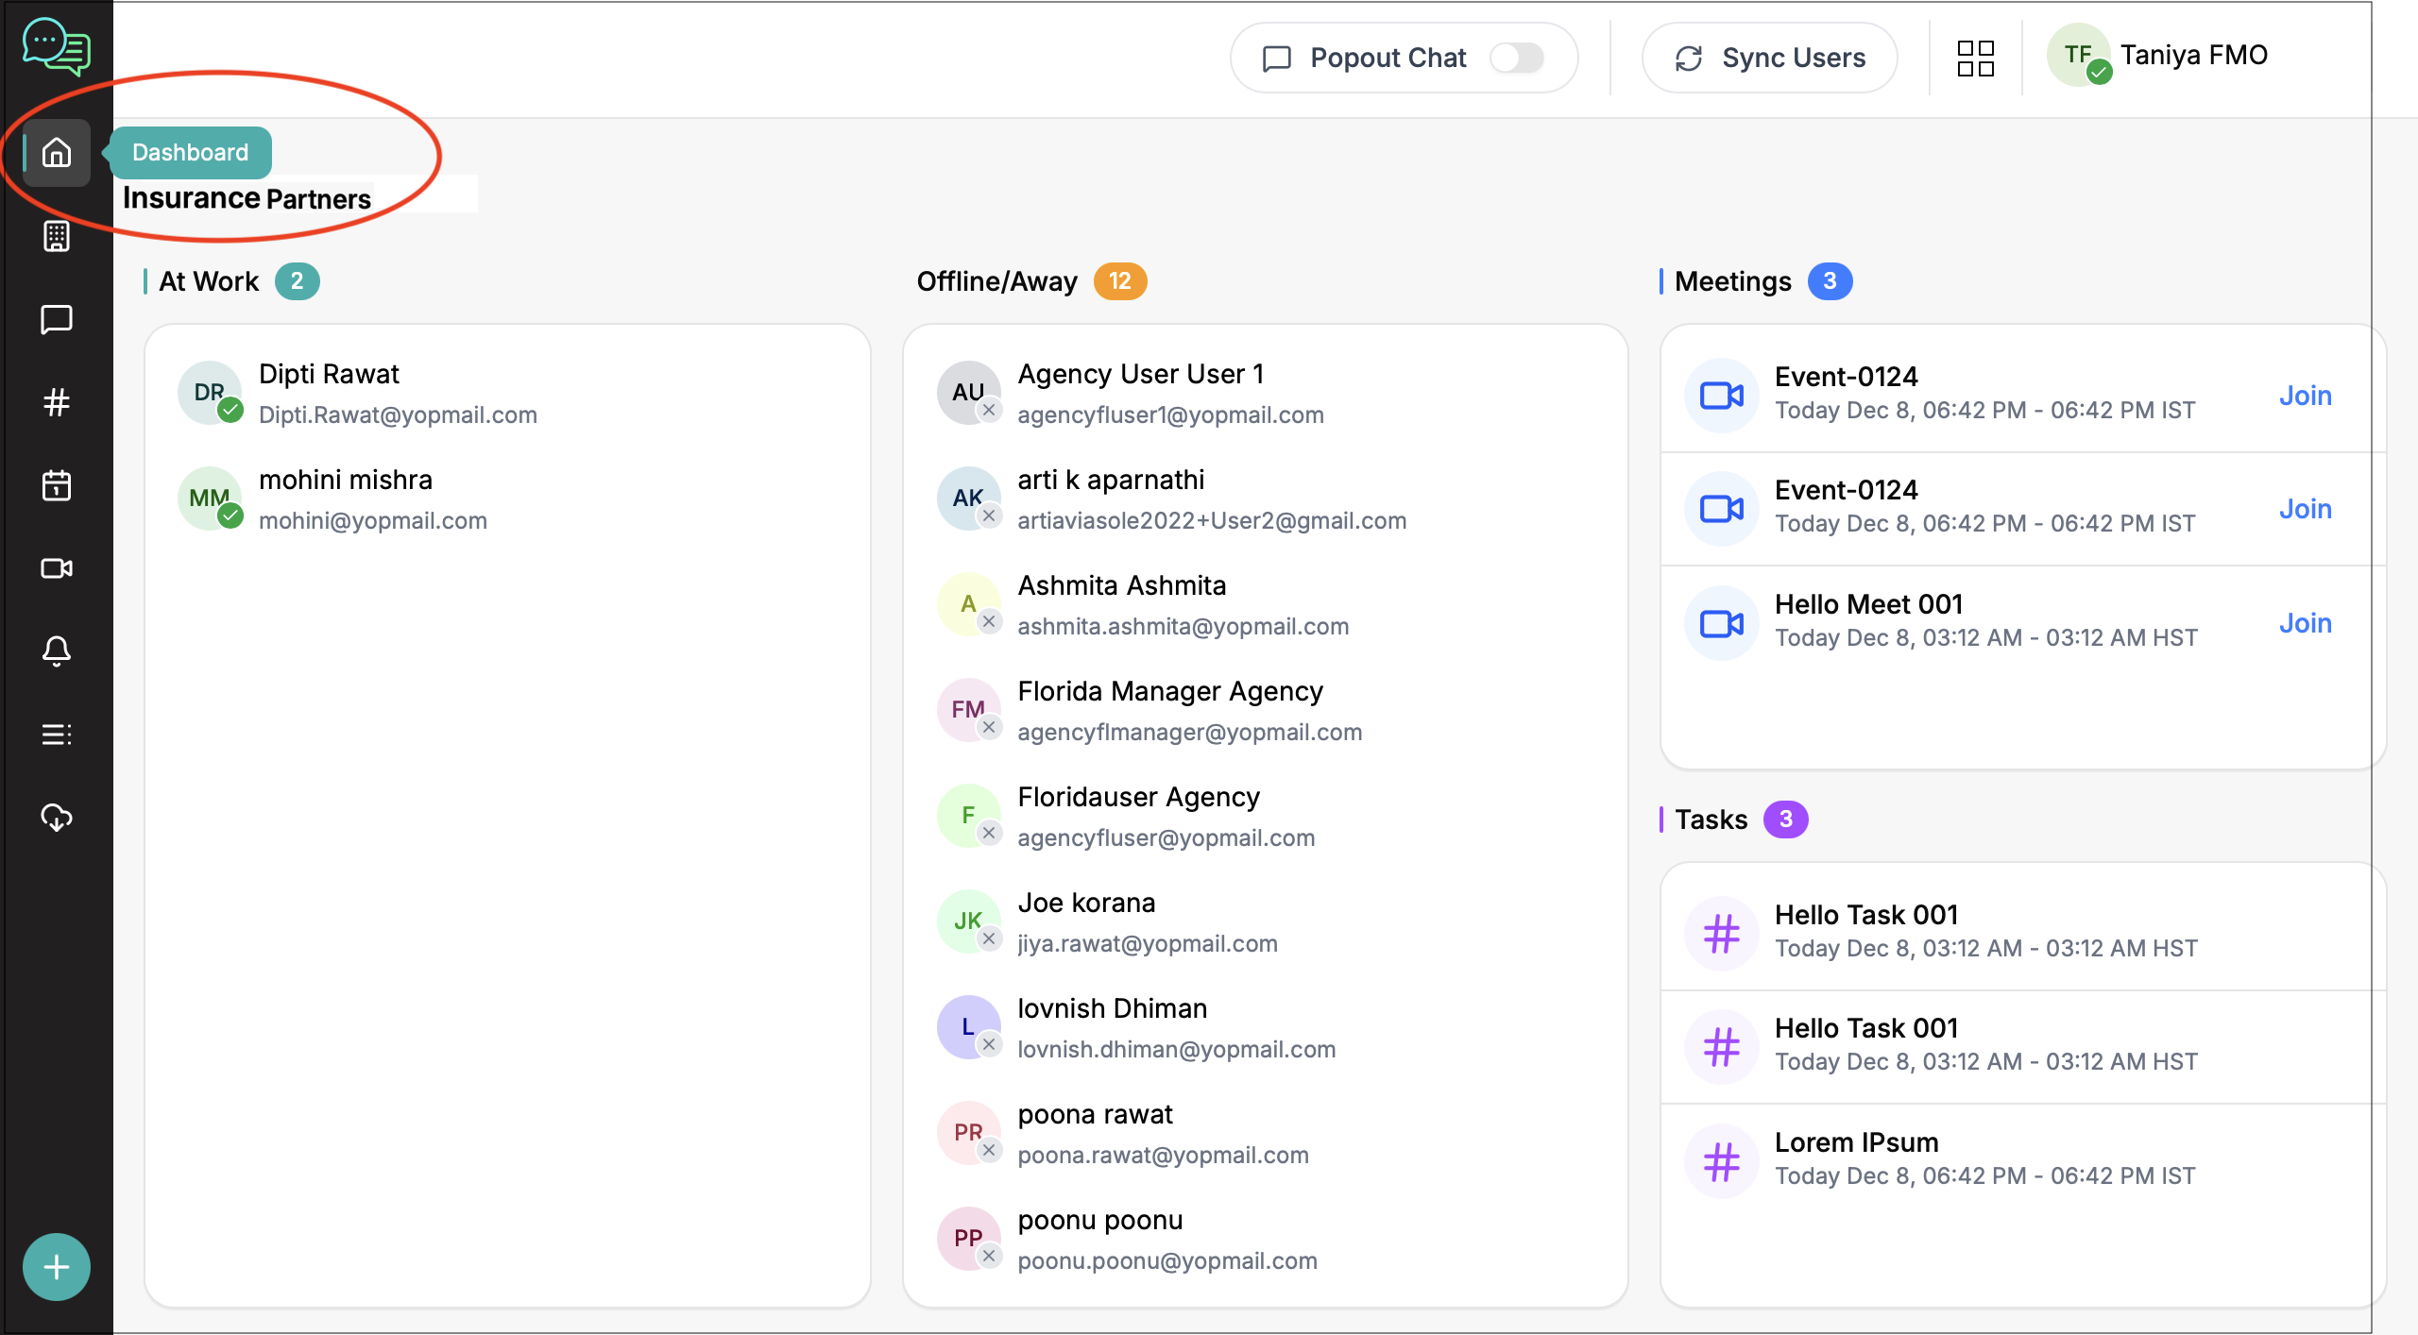The height and width of the screenshot is (1335, 2418).
Task: Open the task list sidebar icon
Action: (57, 735)
